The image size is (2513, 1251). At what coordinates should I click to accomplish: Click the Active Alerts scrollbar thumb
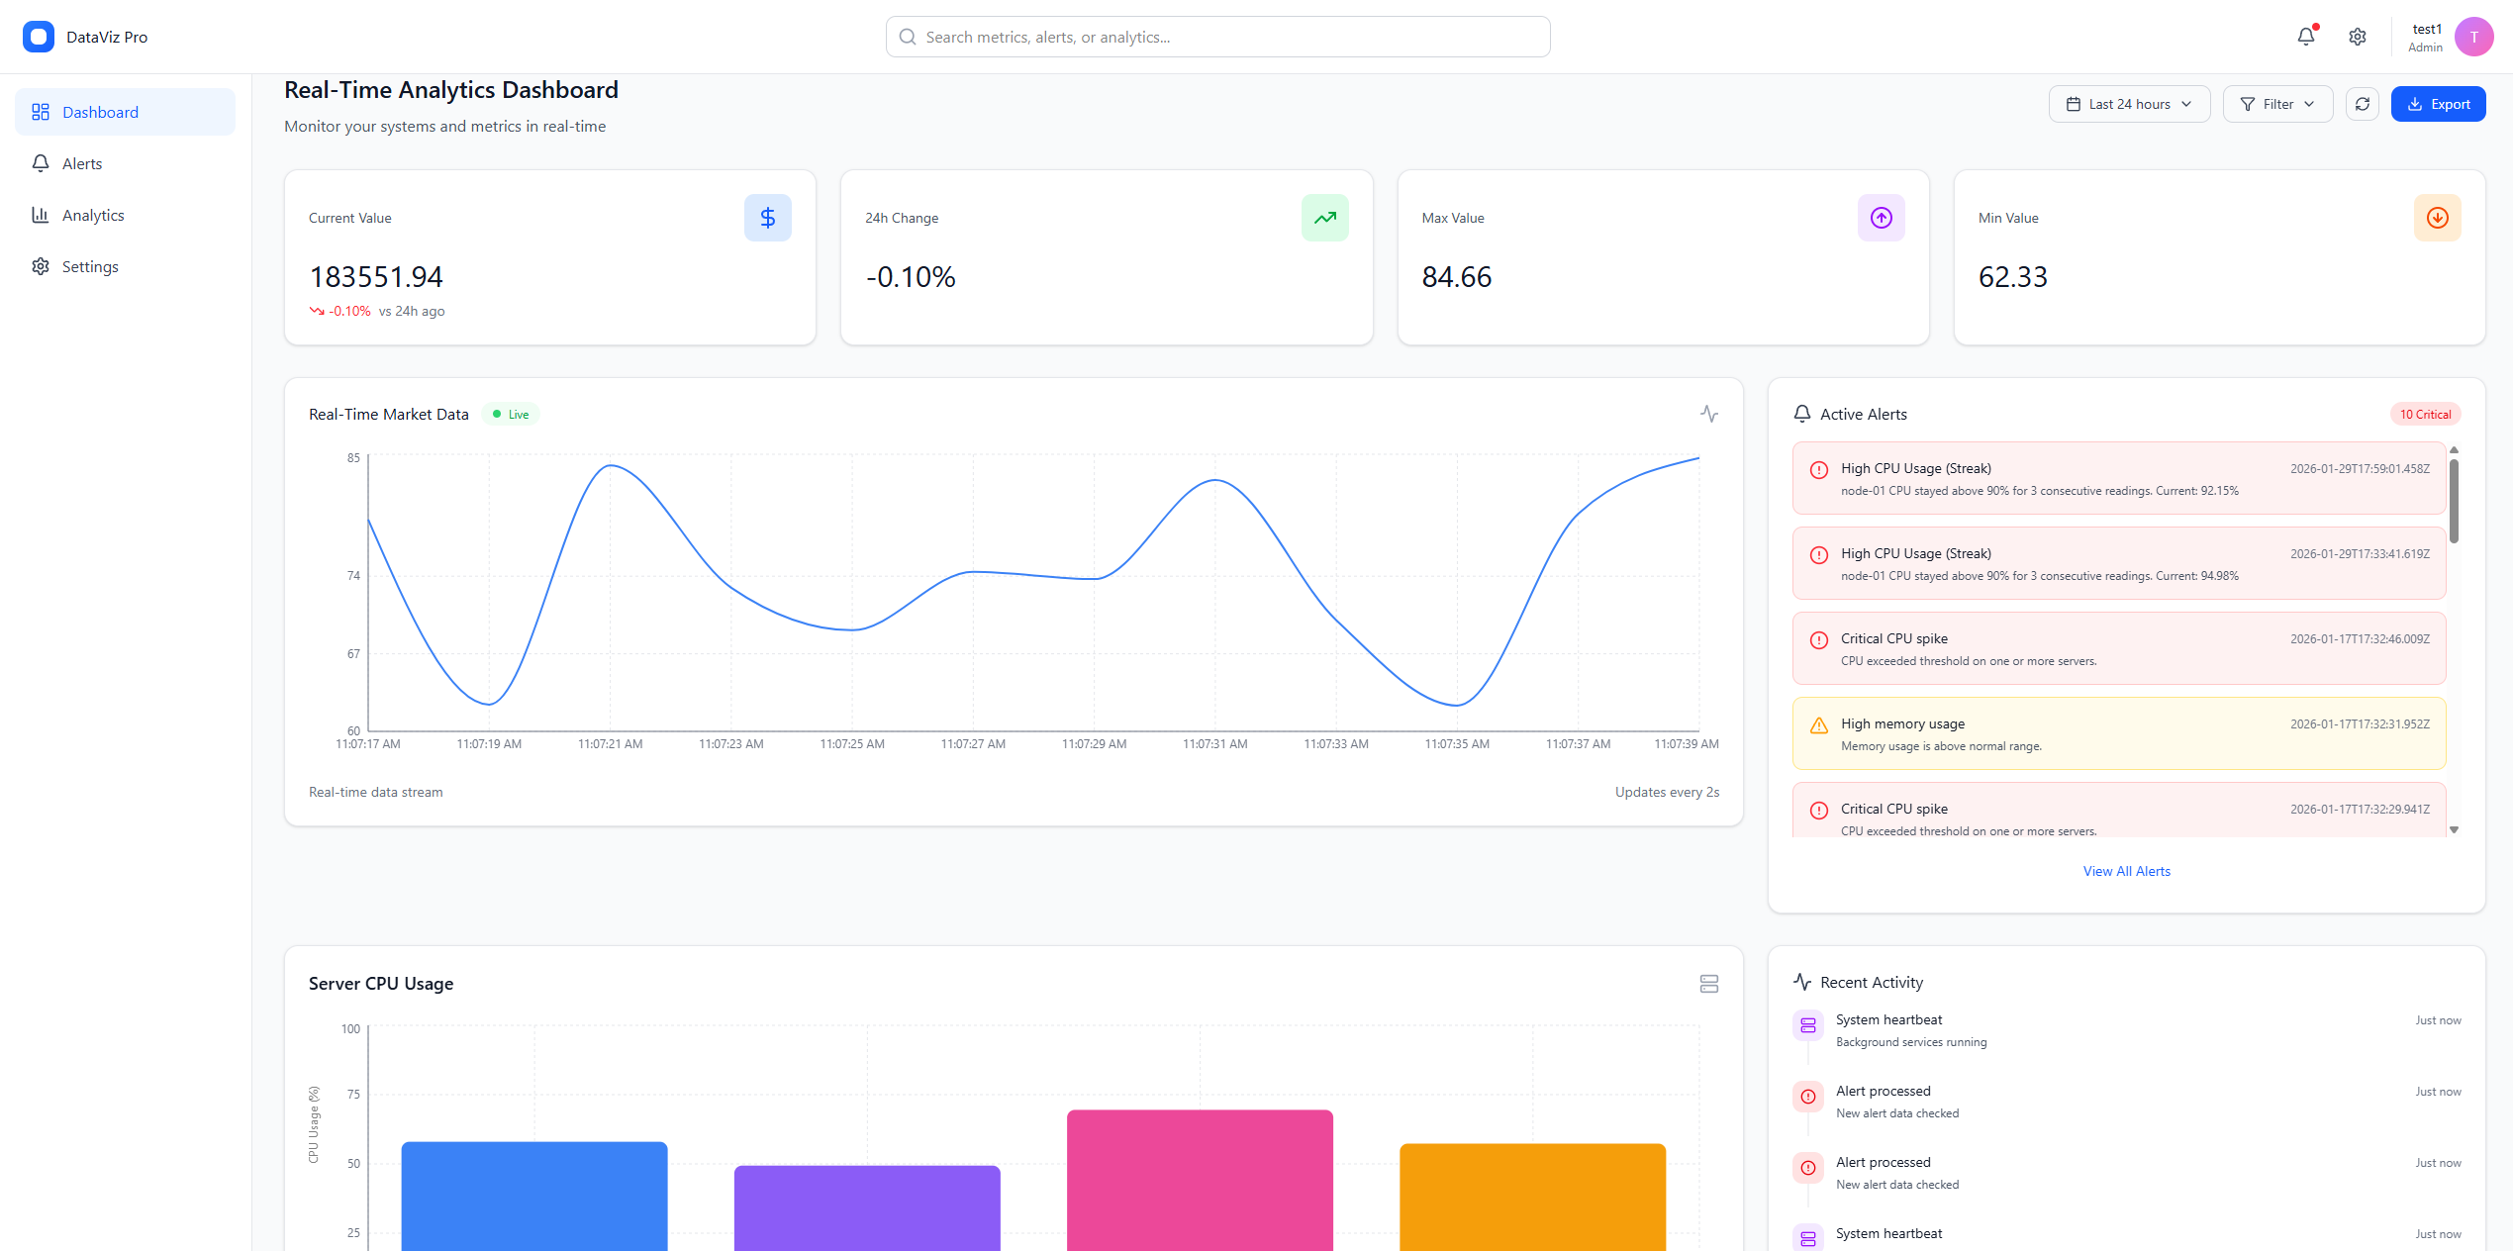coord(2454,501)
